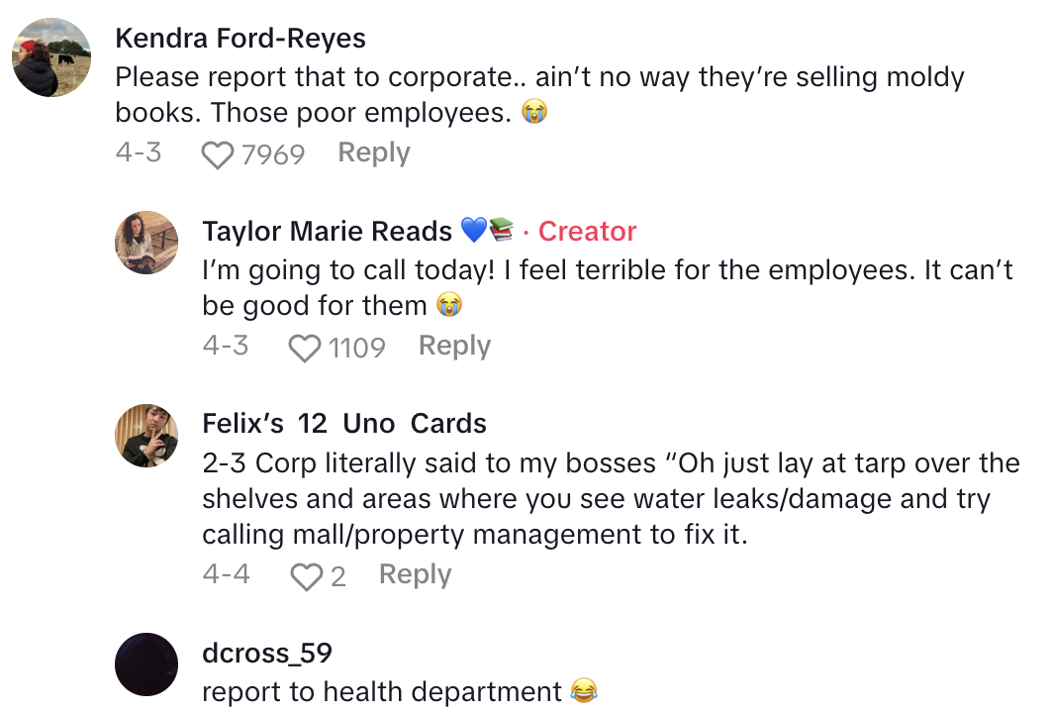Reply to Kendra Ford-Reyes's comment

pyautogui.click(x=373, y=153)
